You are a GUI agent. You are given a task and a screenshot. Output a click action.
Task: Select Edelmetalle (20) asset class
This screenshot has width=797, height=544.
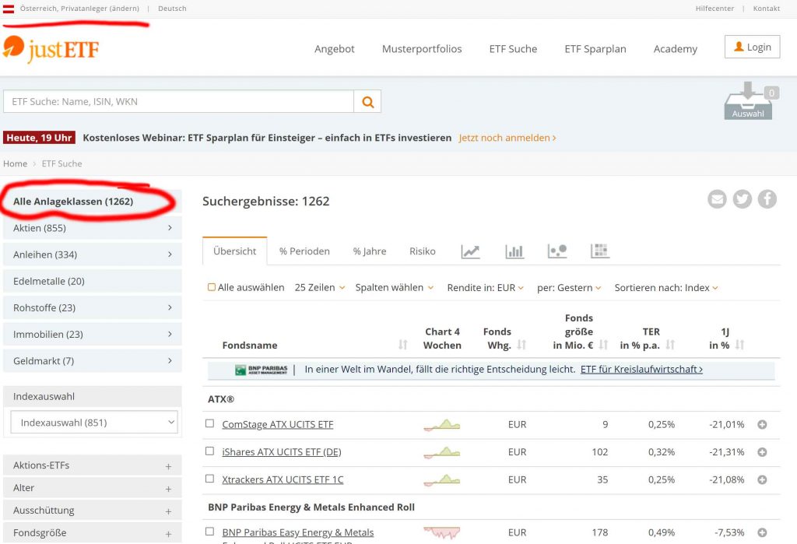point(93,281)
